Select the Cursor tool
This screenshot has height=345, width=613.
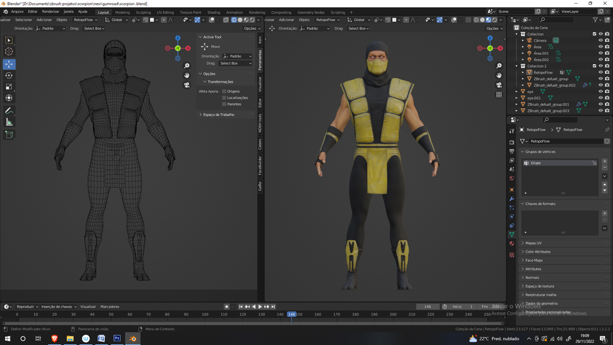[9, 52]
